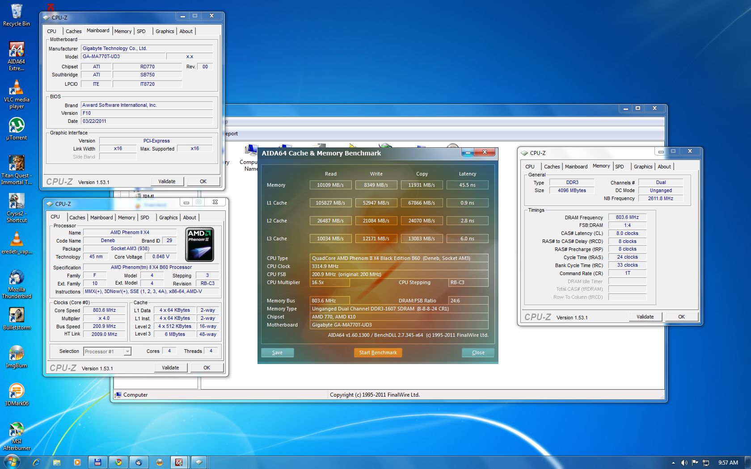The height and width of the screenshot is (469, 751).
Task: Open Internet Explorer from the taskbar
Action: pos(37,462)
